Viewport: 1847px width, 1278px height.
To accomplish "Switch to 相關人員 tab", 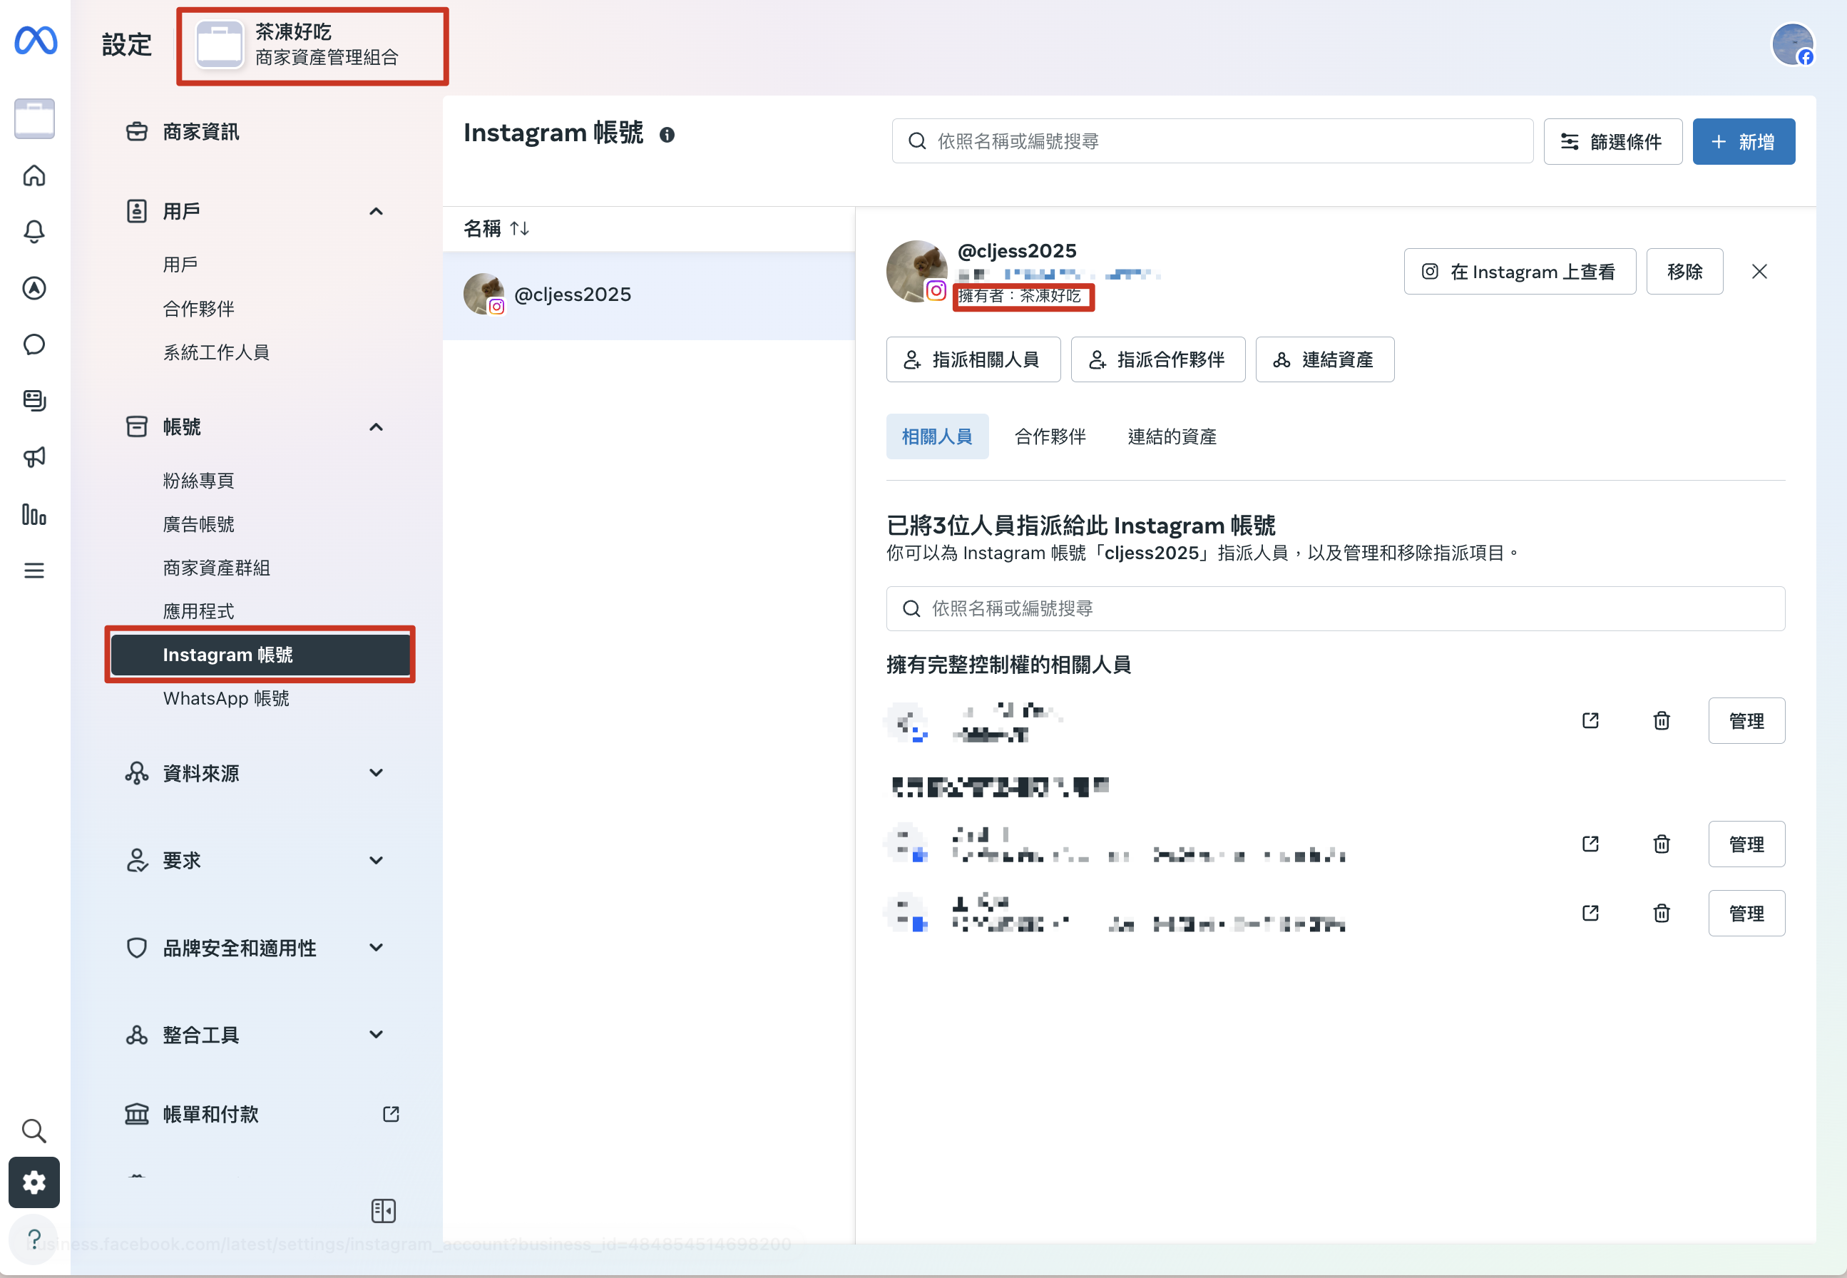I will (x=937, y=436).
